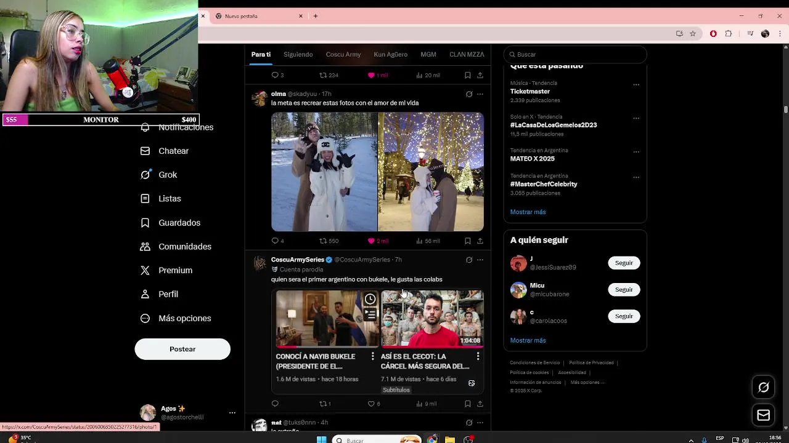Unlike the top post with 1 mil likes
Viewport: 789px width, 443px height.
tap(378, 75)
